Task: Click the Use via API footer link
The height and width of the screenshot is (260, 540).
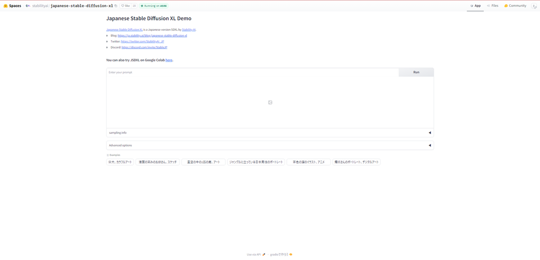Action: coord(256,255)
